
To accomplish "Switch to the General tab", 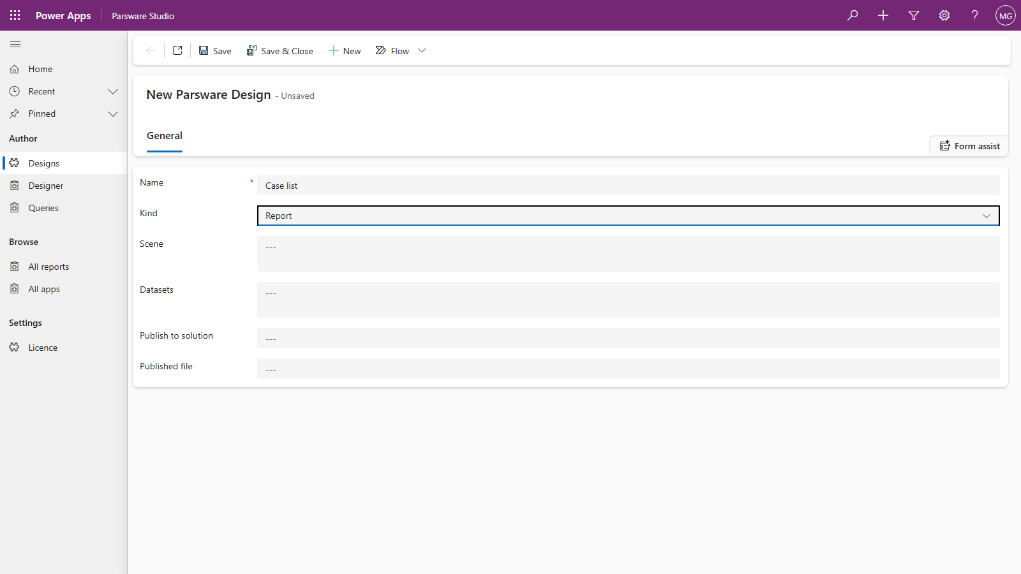I will 165,136.
